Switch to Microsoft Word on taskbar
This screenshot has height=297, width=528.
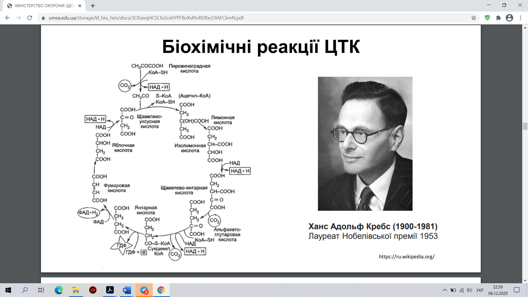click(x=127, y=290)
